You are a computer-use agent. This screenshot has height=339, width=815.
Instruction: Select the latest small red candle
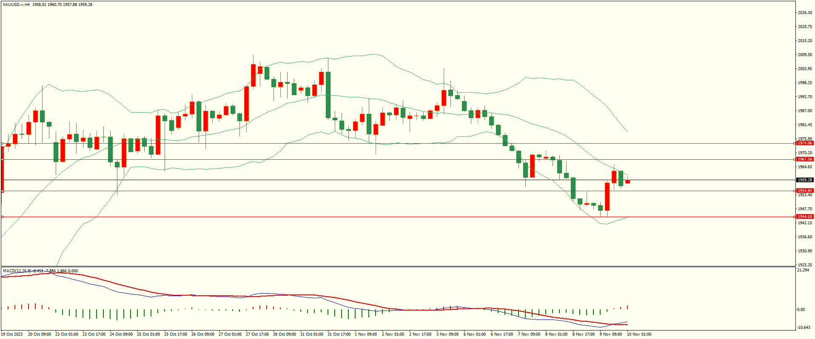627,181
